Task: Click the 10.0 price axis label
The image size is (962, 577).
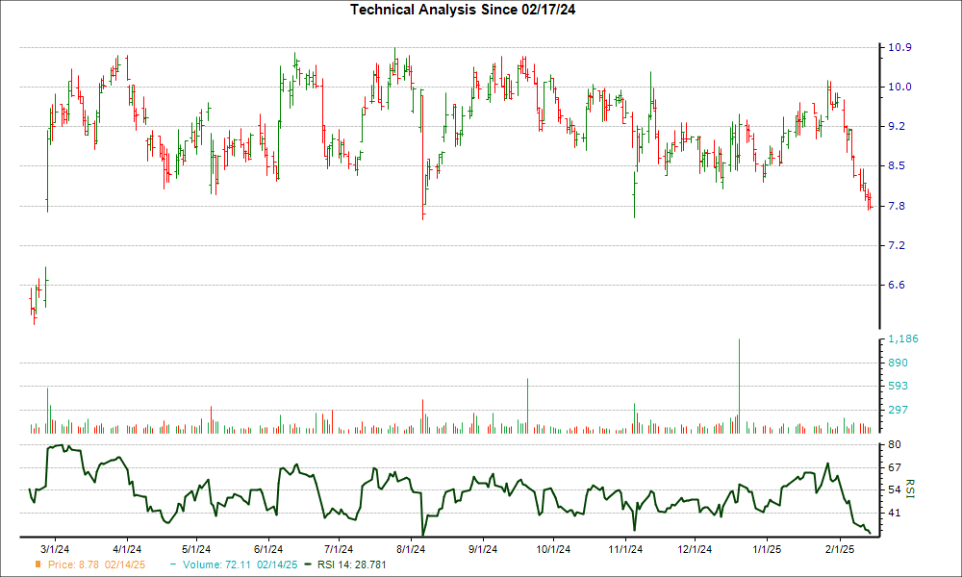Action: point(899,88)
